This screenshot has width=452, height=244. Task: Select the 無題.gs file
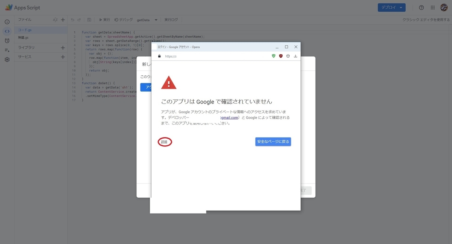(41, 38)
